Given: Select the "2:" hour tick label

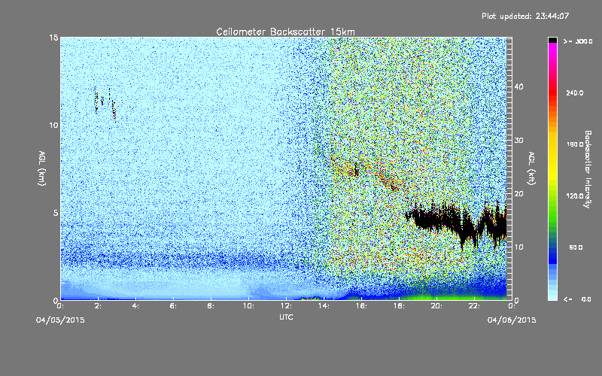Looking at the screenshot, I should (98, 306).
